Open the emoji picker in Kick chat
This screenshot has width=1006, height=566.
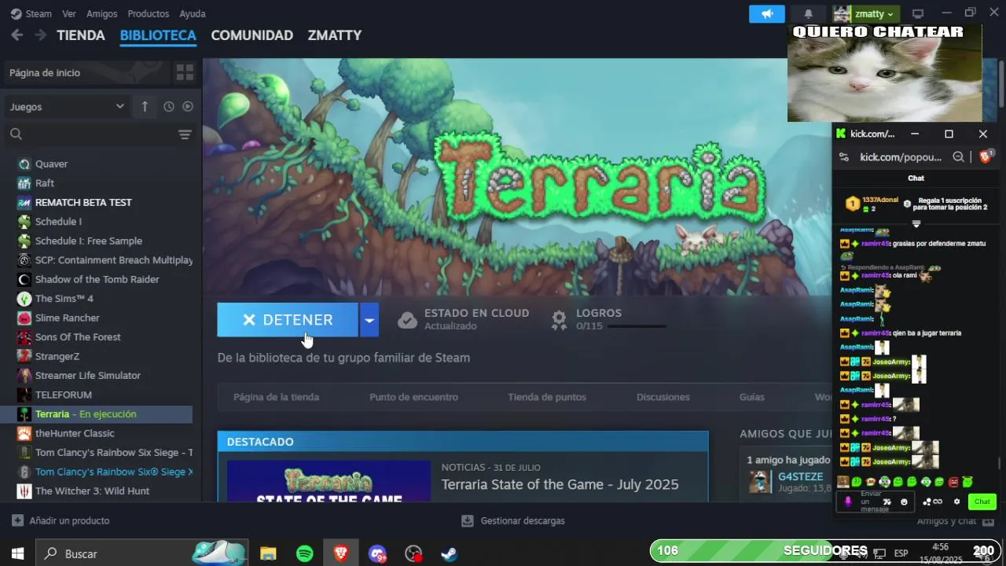point(904,502)
